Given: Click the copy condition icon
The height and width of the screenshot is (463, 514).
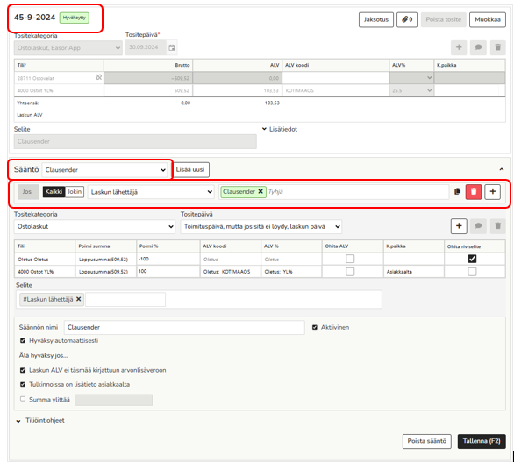Looking at the screenshot, I should coord(458,192).
